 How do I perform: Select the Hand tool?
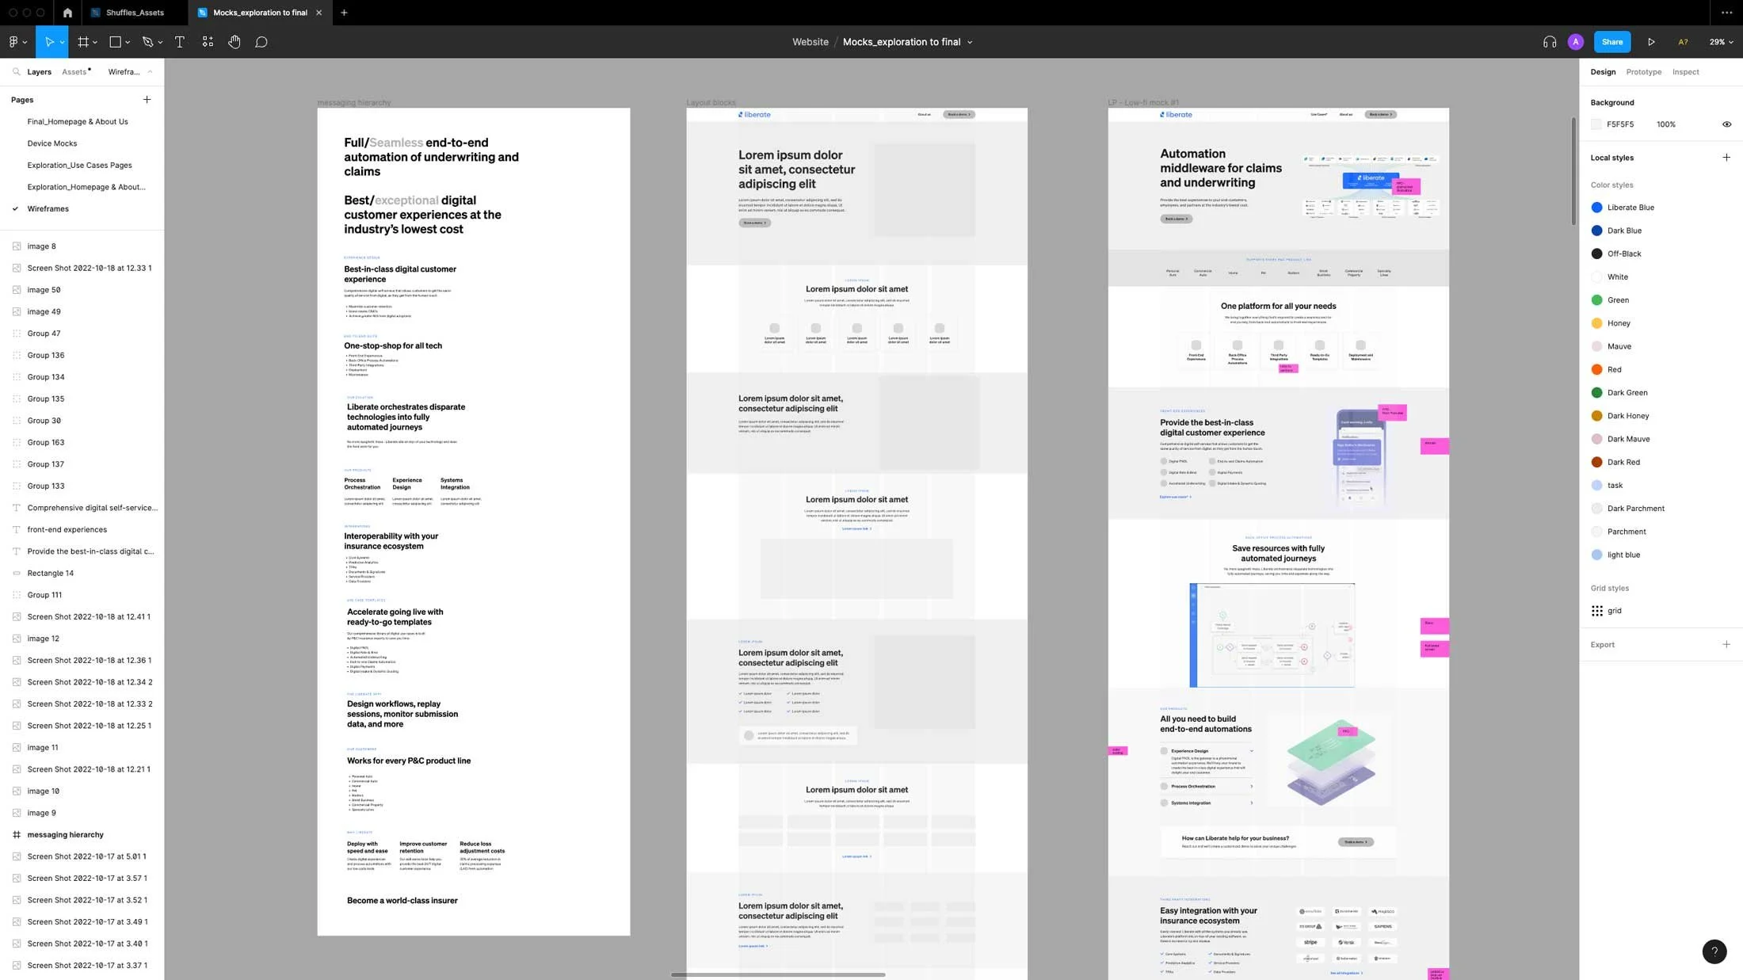click(x=235, y=42)
